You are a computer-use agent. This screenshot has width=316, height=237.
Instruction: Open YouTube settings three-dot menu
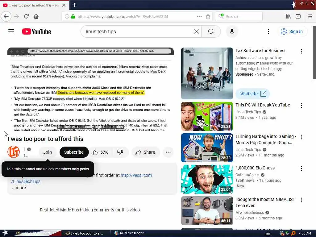268,31
